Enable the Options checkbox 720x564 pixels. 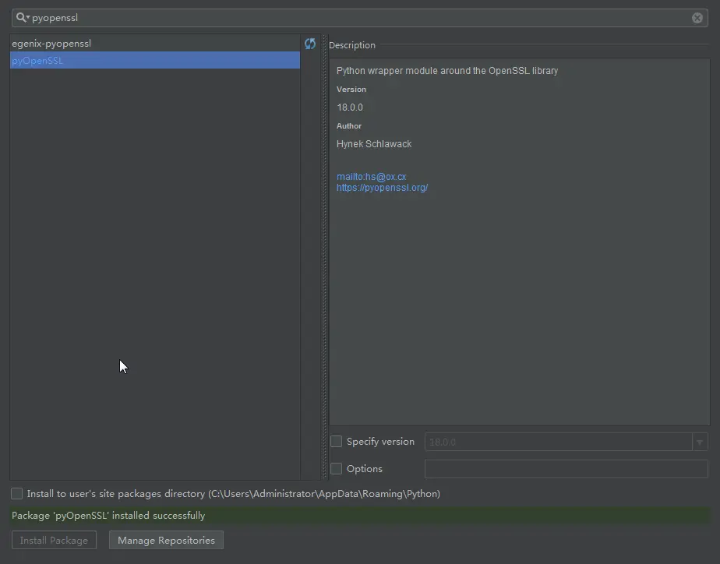336,468
